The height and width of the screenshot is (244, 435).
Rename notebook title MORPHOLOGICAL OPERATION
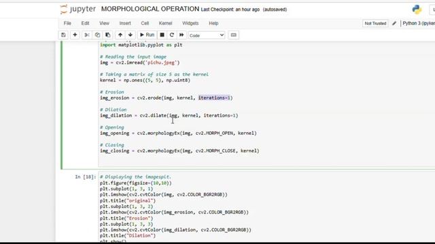[150, 9]
